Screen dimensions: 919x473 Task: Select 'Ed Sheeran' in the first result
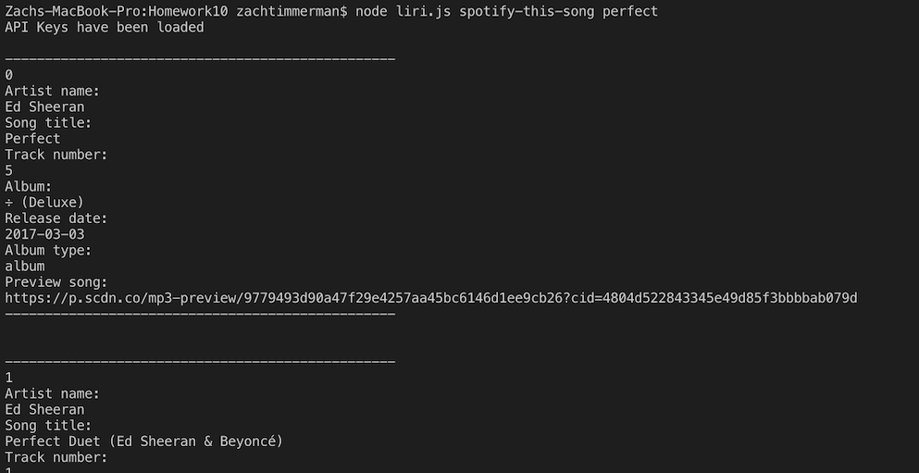point(44,106)
